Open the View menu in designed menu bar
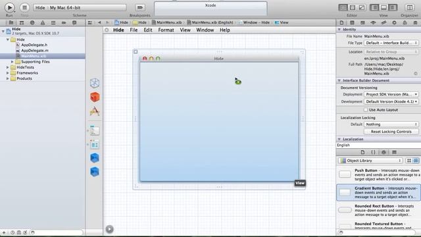 185,30
